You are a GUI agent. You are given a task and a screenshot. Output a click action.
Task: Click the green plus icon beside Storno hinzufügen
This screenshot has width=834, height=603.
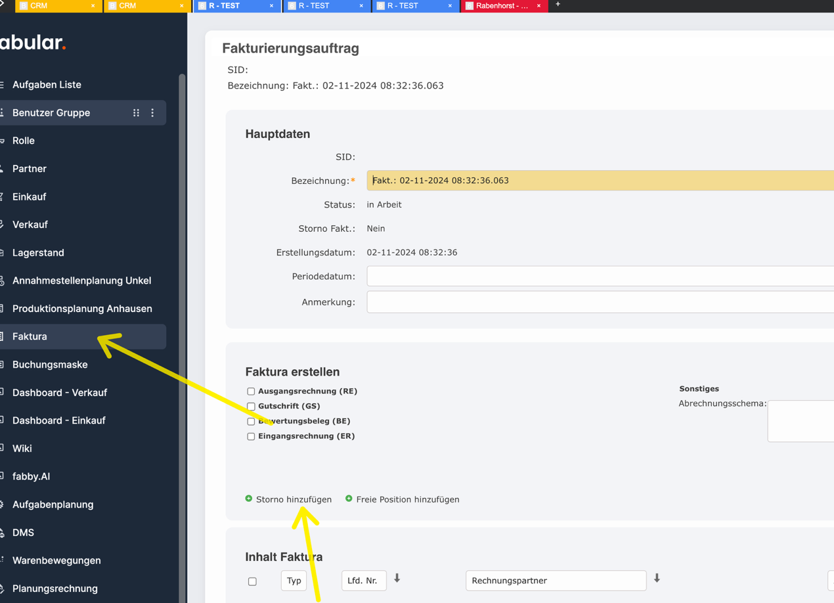[248, 499]
